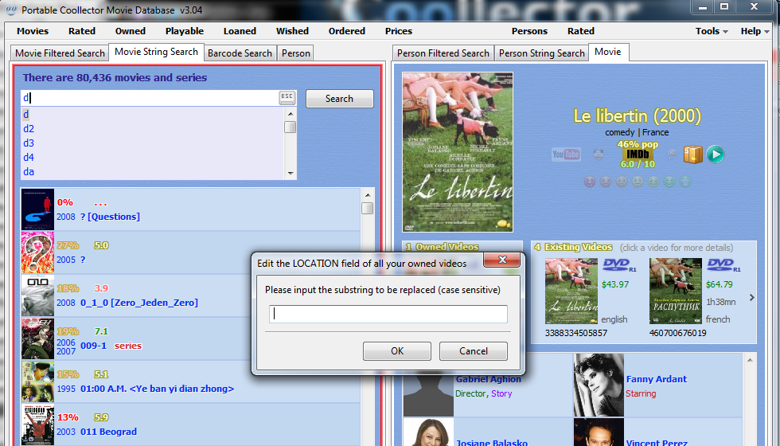Image resolution: width=780 pixels, height=446 pixels.
Task: Rate movie with third sad smiley
Action: (x=622, y=182)
